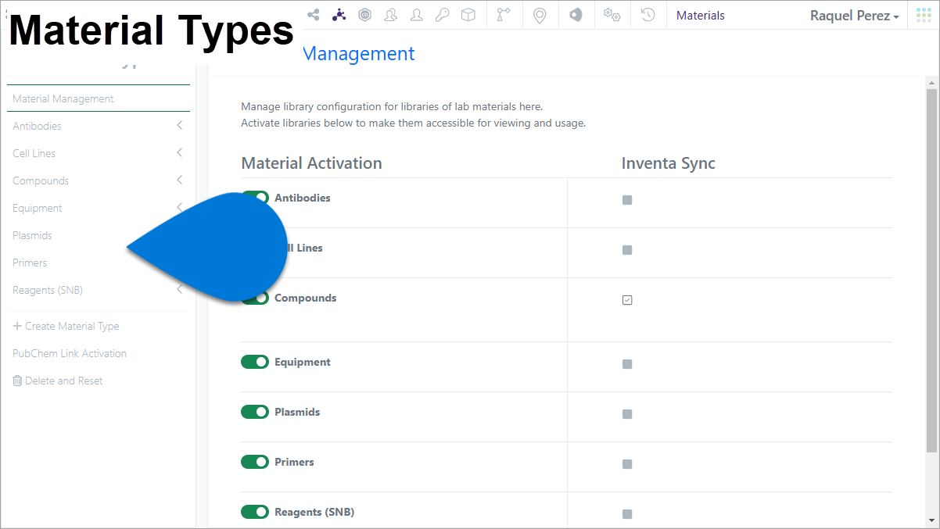Open the user groups icon
The width and height of the screenshot is (940, 529).
click(390, 15)
